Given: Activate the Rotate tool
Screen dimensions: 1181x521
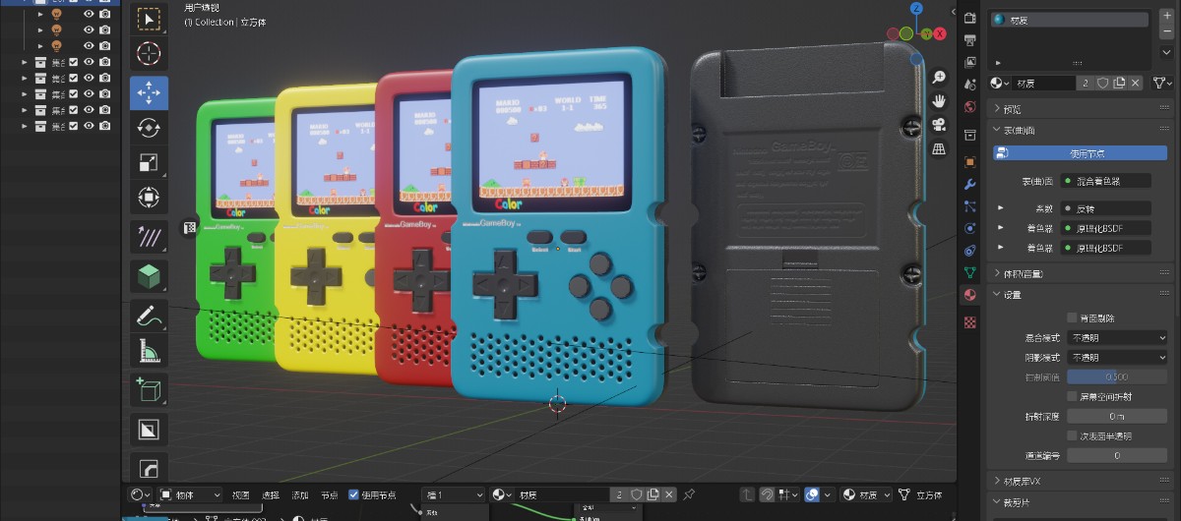Looking at the screenshot, I should click(x=149, y=127).
